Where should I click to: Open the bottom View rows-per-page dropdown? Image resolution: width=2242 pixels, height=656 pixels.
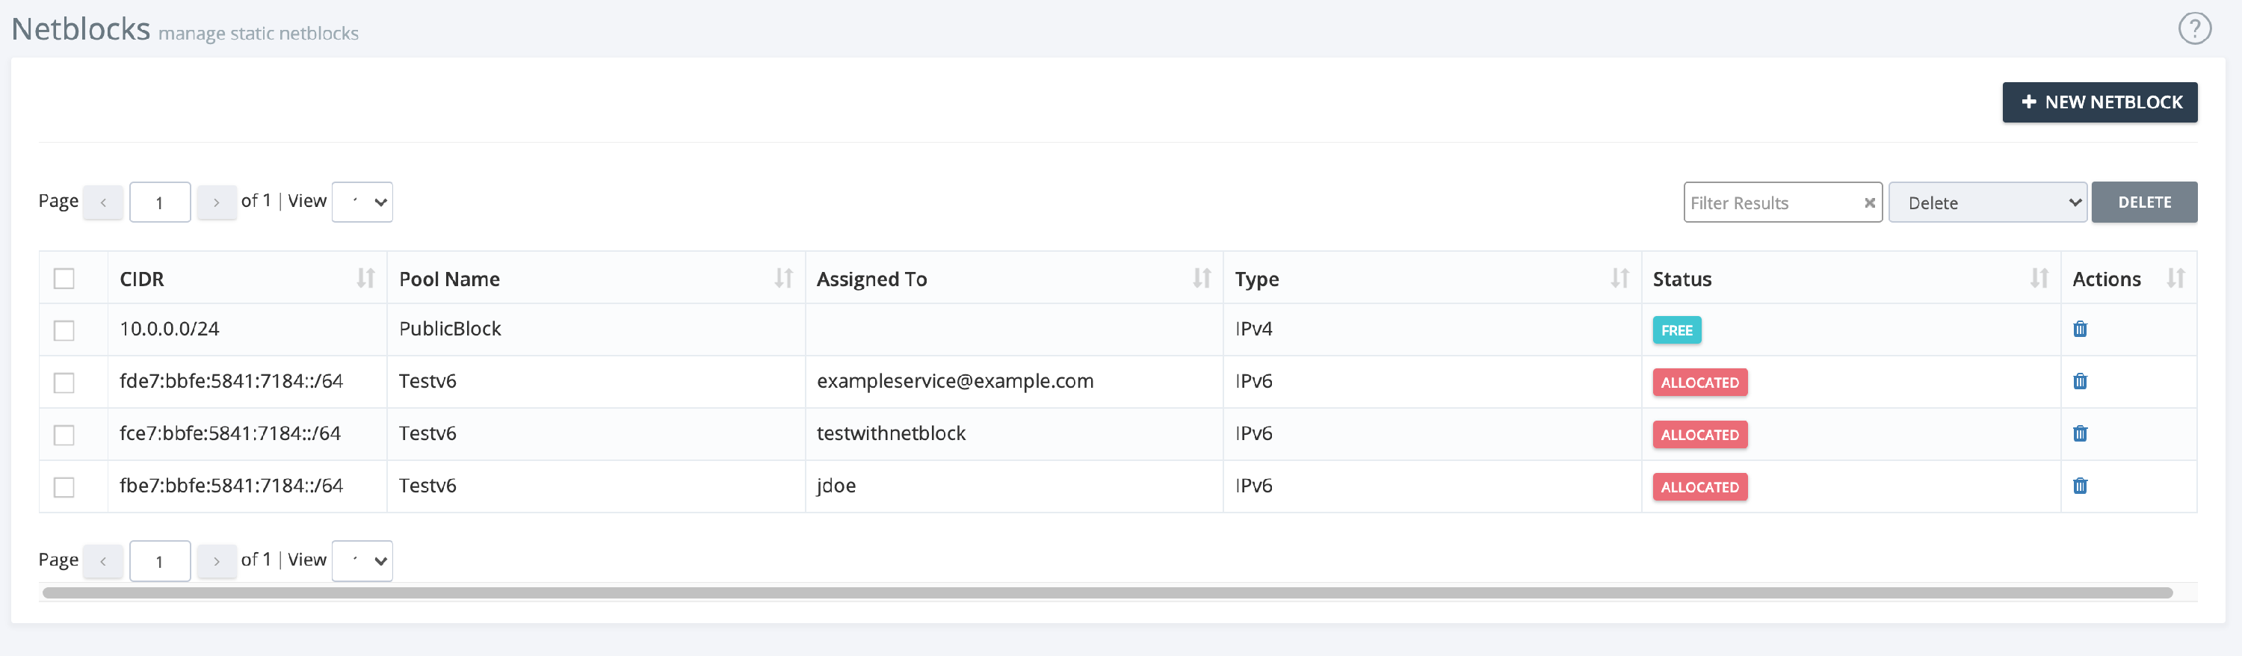click(362, 561)
